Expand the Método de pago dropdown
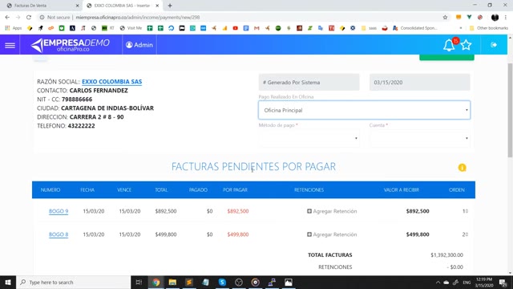Screen dimensions: 513x289 pos(309,138)
